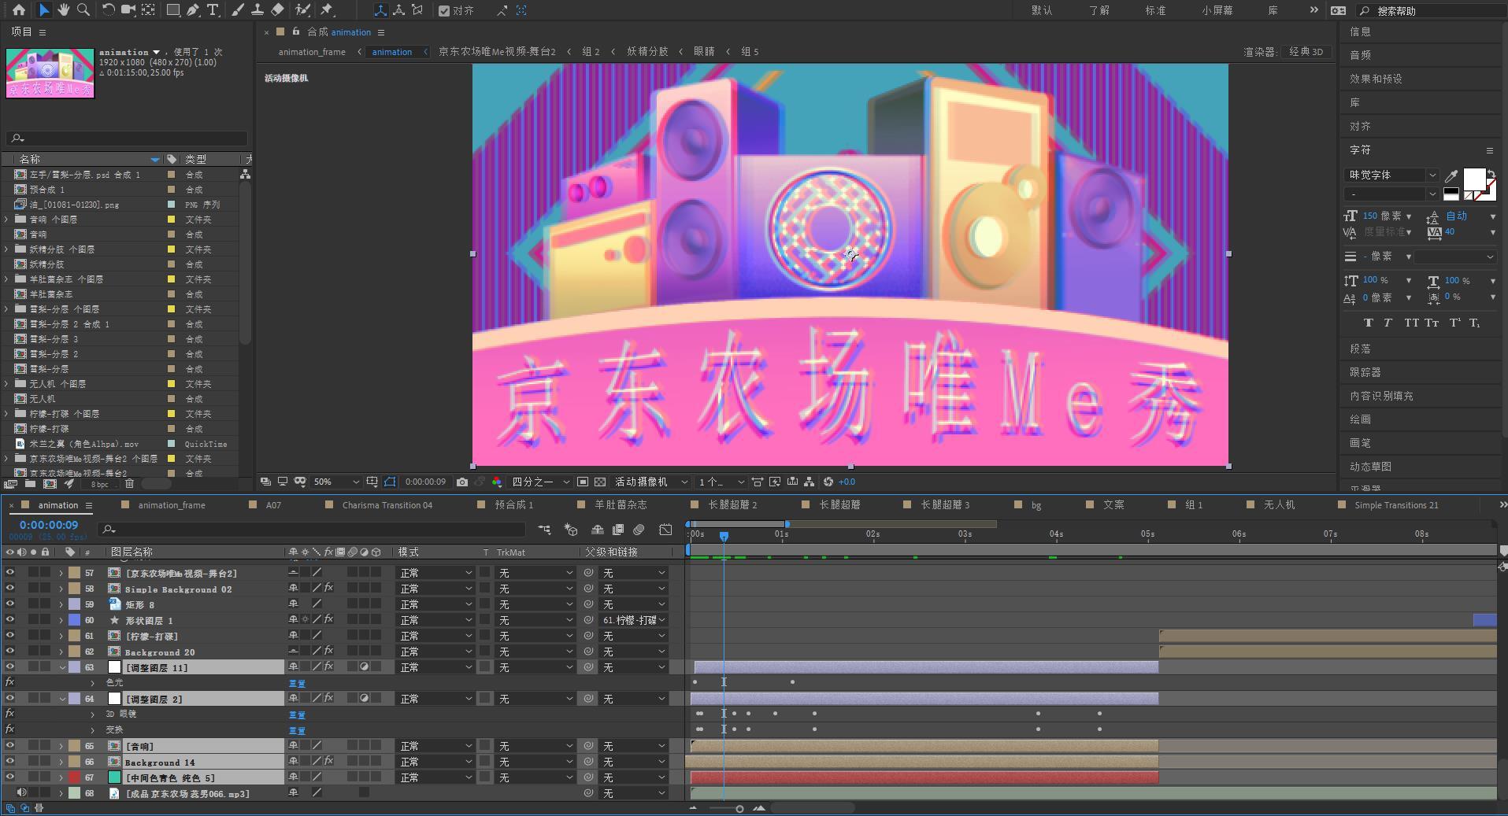
Task: Click the white fill color swatch
Action: (1473, 179)
